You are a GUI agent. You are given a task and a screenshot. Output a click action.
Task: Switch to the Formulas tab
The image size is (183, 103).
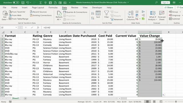point(53,7)
